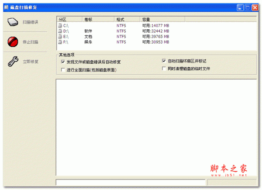
Task: Select the E:\ drive icon
Action: (60, 36)
